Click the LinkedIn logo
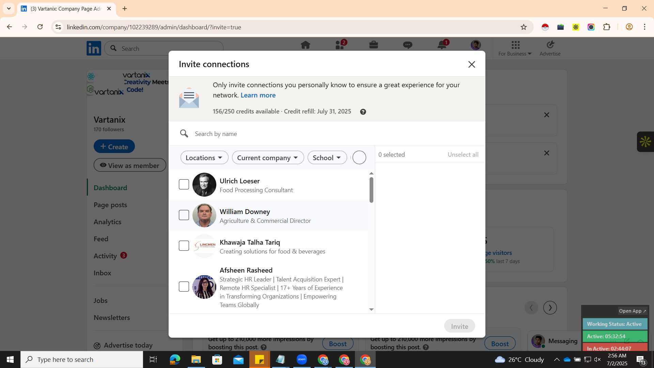Image resolution: width=654 pixels, height=368 pixels. 94,48
